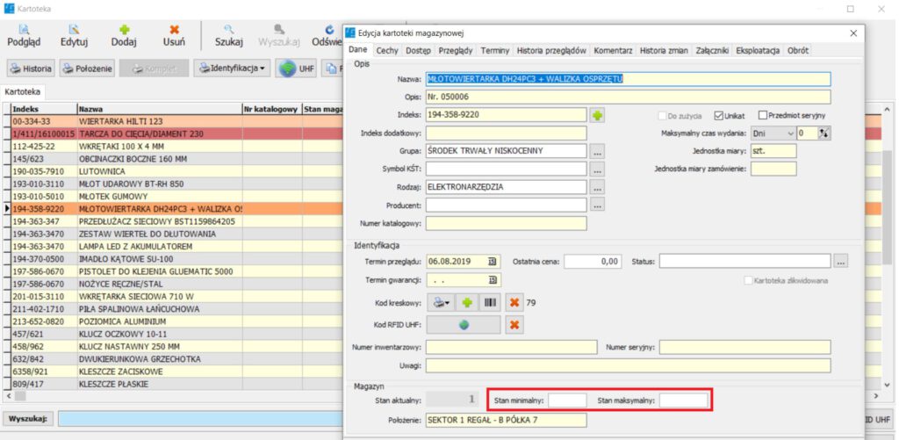Click the Usuń delete icon in toolbar

click(x=174, y=32)
